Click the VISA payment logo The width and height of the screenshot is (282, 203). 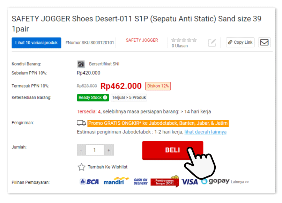pyautogui.click(x=190, y=182)
